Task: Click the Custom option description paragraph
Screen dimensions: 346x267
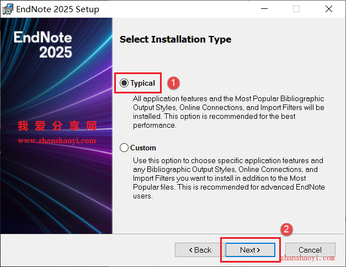Action: coord(229,178)
